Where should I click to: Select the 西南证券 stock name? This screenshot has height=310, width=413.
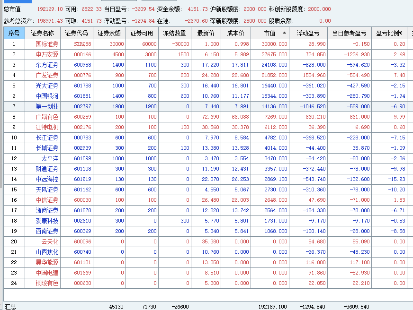(x=47, y=231)
